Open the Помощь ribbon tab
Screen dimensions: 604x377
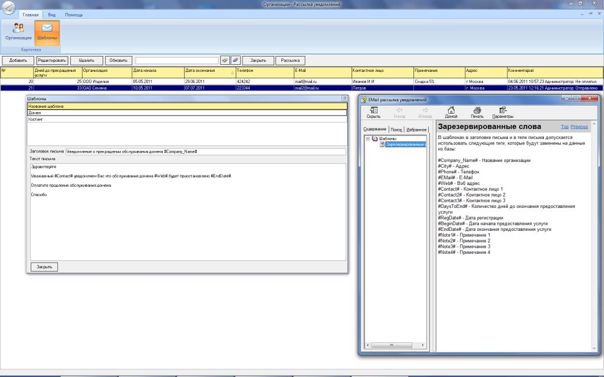[x=74, y=15]
